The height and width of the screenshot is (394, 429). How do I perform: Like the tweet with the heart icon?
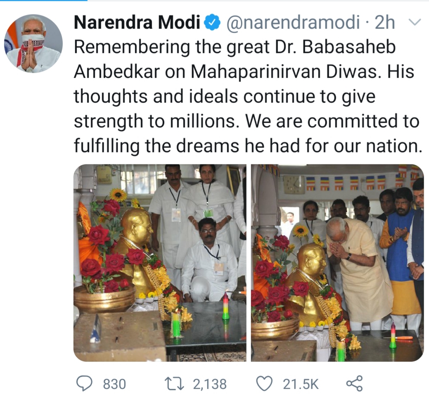point(265,384)
